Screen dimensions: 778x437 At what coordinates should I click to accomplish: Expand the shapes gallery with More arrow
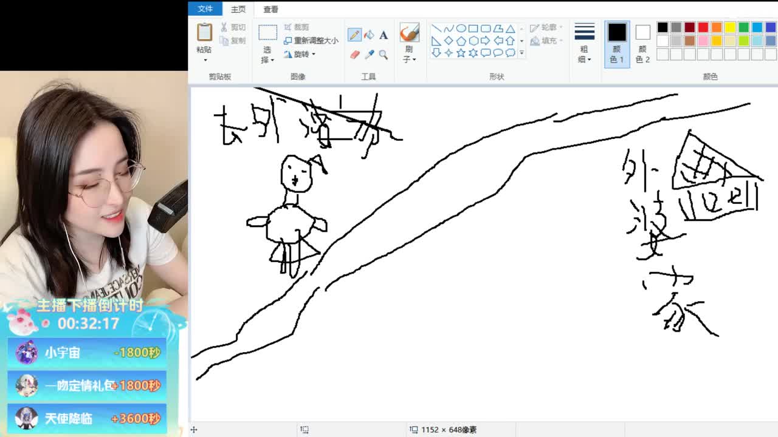click(x=522, y=53)
